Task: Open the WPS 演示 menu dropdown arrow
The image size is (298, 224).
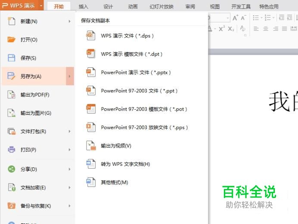Action: (41, 6)
